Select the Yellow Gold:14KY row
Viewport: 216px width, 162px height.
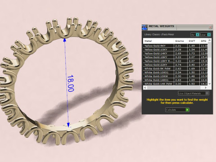point(175,53)
